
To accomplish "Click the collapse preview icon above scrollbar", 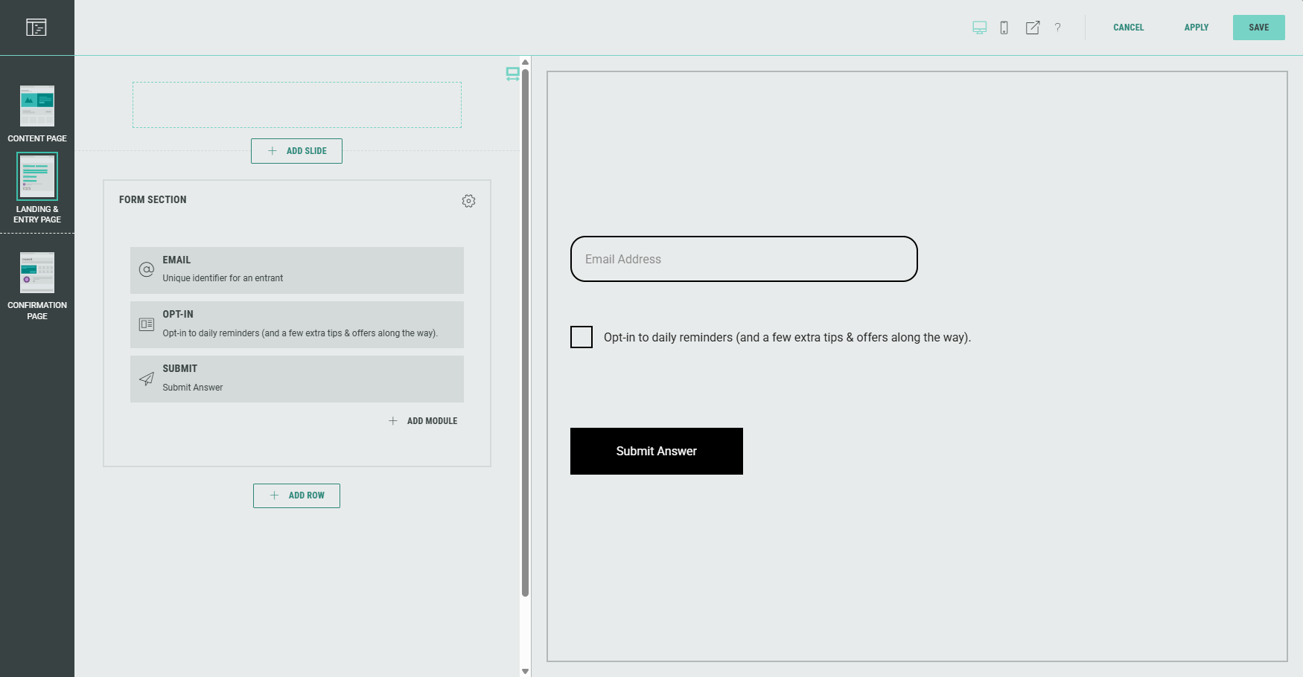I will (512, 74).
